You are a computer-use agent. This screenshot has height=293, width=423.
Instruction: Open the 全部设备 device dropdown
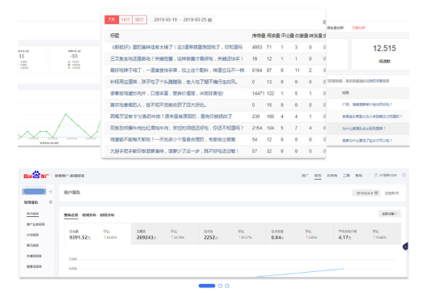389,214
